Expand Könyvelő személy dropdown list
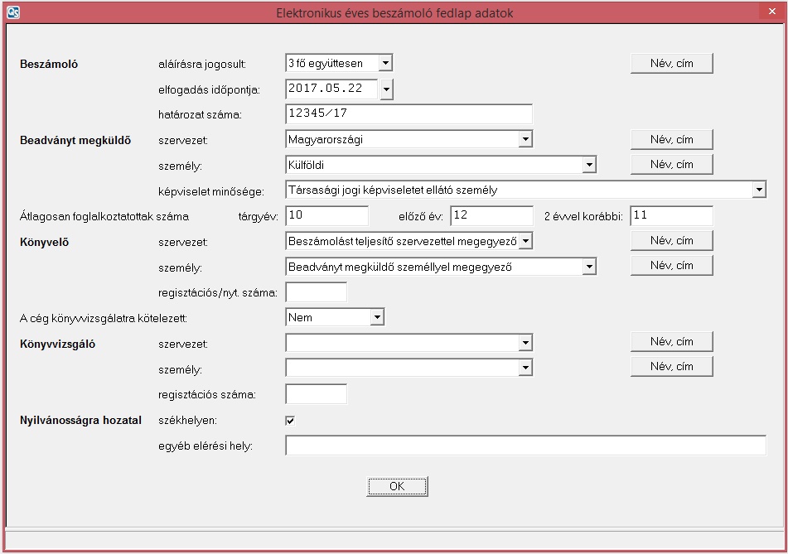 tap(588, 267)
